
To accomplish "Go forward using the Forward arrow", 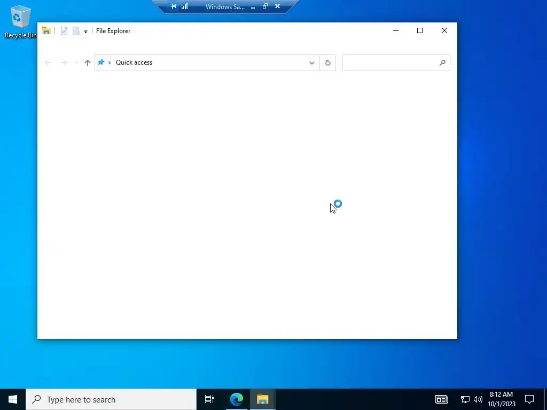I will coord(64,63).
